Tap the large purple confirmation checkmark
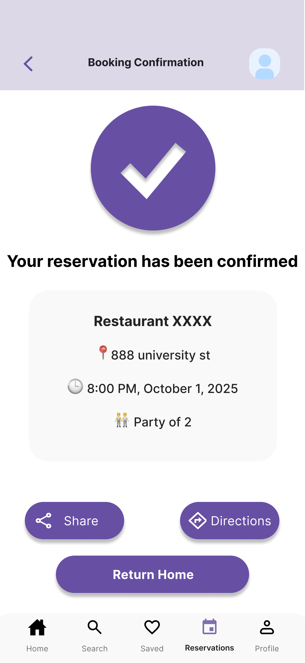305x663 pixels. click(x=153, y=168)
